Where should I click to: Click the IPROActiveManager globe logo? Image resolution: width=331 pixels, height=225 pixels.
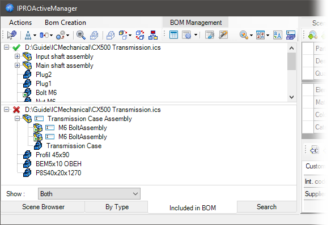pyautogui.click(x=10, y=8)
